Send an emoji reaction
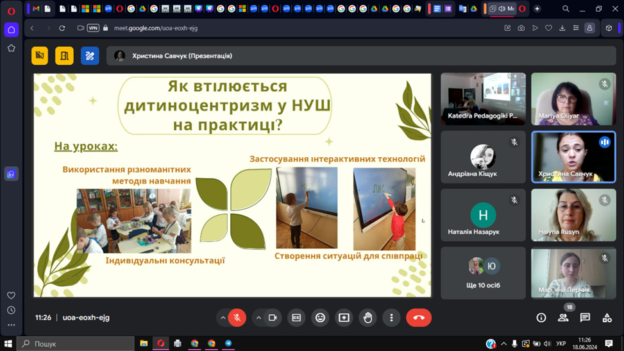The width and height of the screenshot is (624, 351). (320, 318)
